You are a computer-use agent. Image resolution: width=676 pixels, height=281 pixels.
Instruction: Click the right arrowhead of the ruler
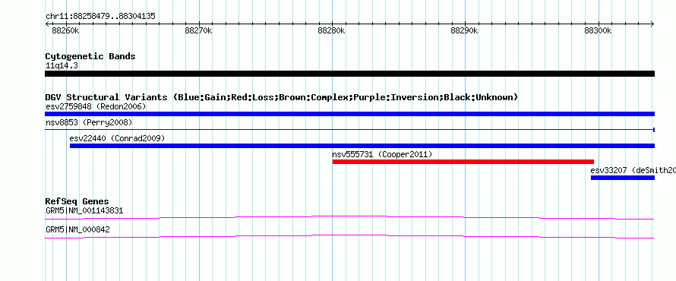(652, 24)
